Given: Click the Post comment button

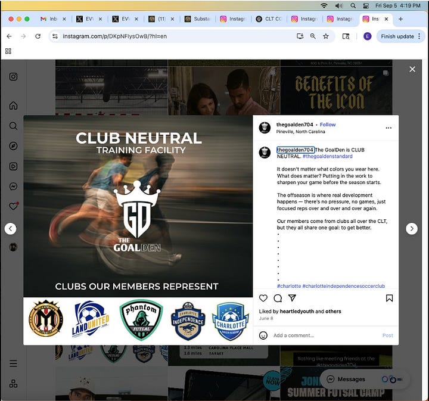Looking at the screenshot, I should (388, 335).
